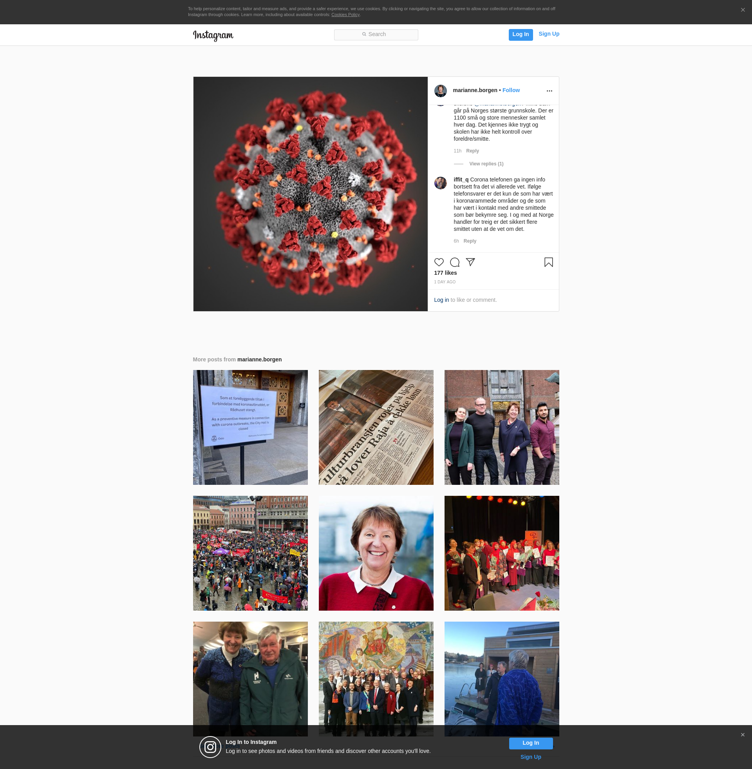Click the Search input field
The width and height of the screenshot is (752, 769).
tap(376, 34)
